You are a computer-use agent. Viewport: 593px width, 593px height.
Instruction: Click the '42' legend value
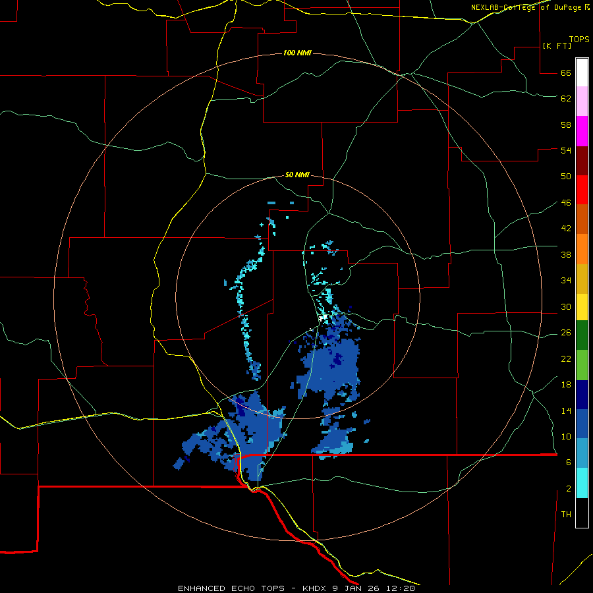[566, 228]
